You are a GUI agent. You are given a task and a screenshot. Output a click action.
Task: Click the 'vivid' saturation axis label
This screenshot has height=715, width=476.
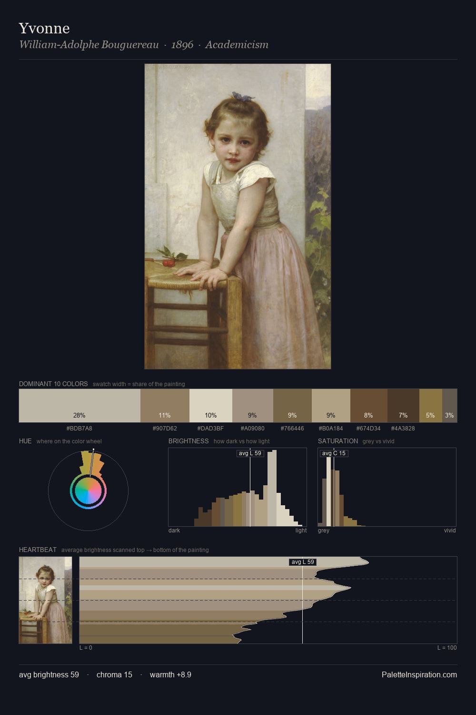pos(450,531)
